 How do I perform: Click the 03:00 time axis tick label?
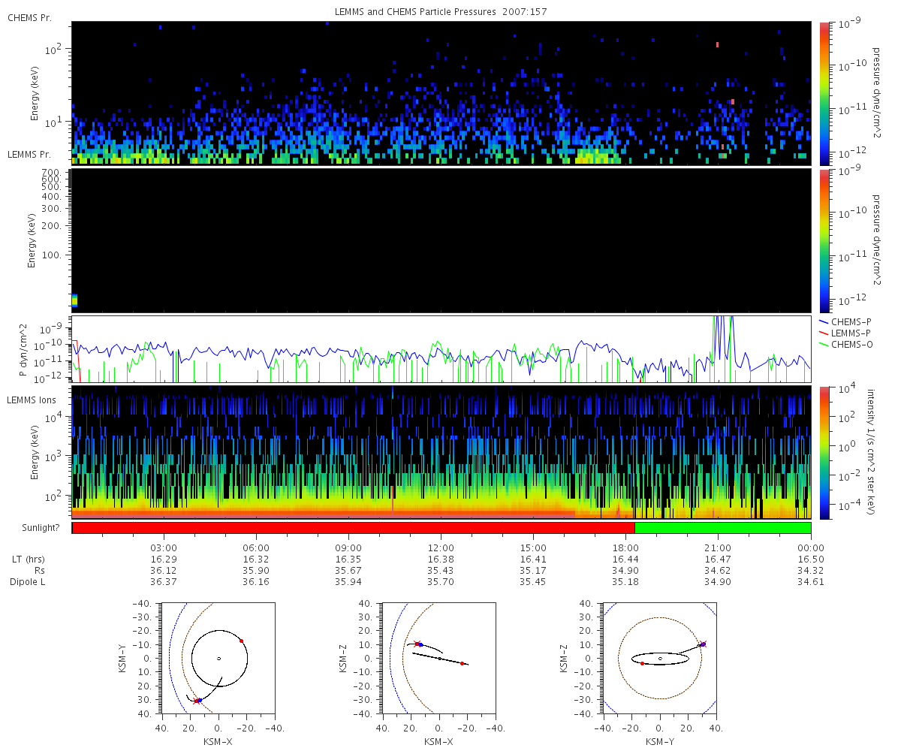pyautogui.click(x=164, y=547)
